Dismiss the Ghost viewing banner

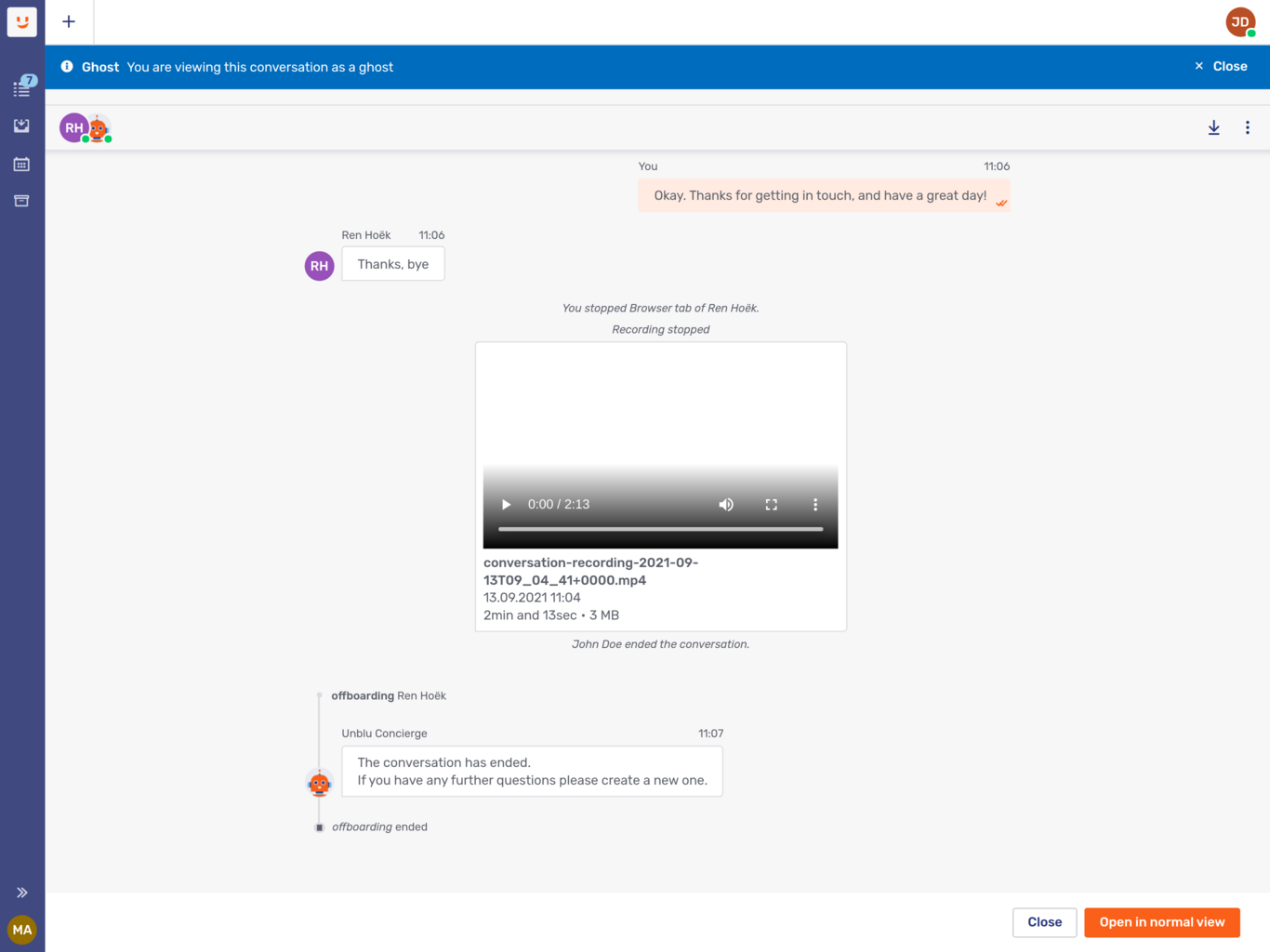[x=1221, y=66]
